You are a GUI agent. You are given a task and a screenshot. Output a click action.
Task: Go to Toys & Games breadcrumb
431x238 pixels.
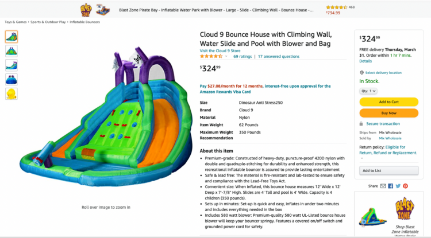coord(15,22)
